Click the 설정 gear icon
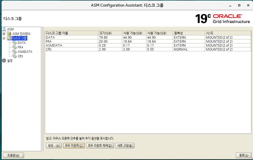The height and width of the screenshot is (160, 253). pos(4,61)
